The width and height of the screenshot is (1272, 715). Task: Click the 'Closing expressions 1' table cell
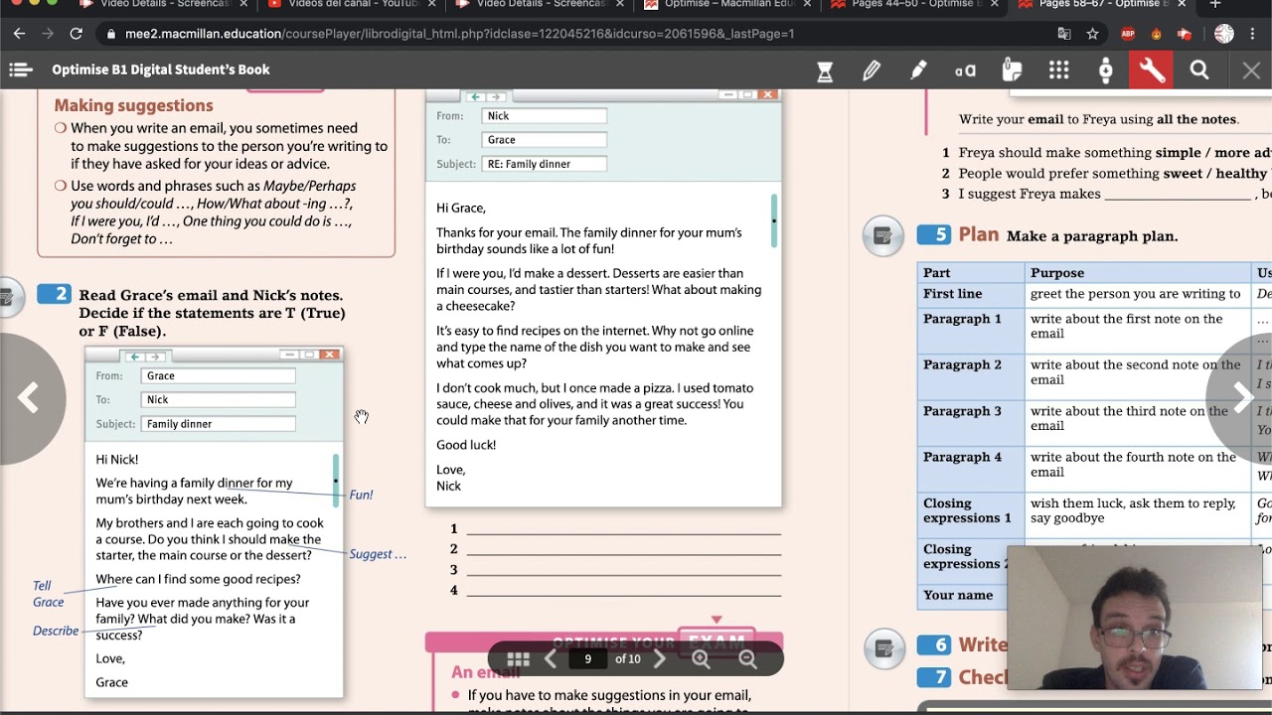(971, 514)
